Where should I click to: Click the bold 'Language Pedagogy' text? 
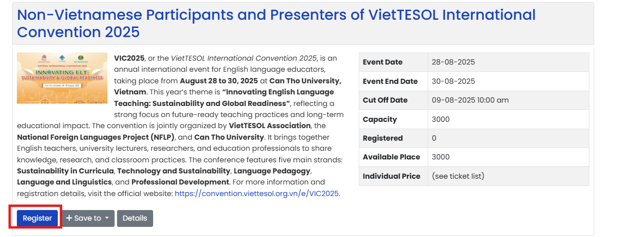(x=272, y=171)
